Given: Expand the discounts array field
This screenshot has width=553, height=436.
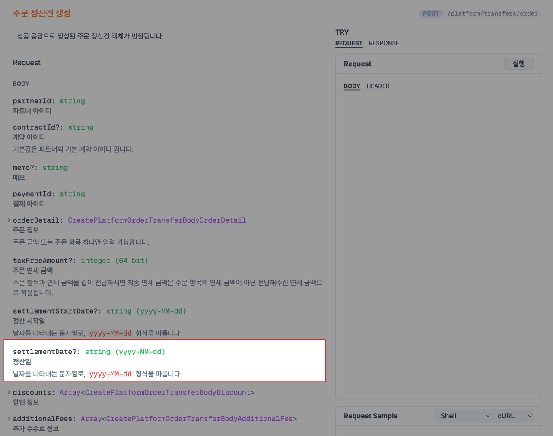Looking at the screenshot, I should point(9,392).
